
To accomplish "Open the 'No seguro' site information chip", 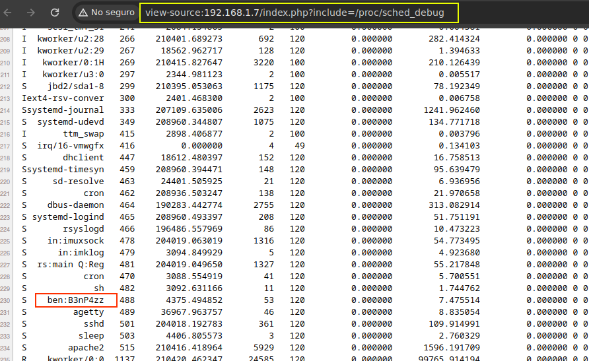I will point(104,13).
